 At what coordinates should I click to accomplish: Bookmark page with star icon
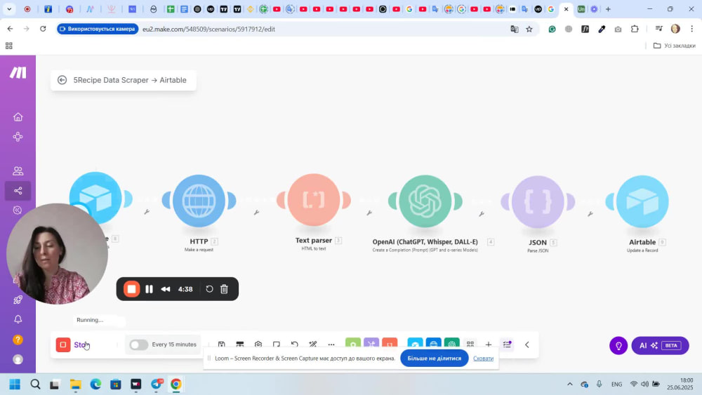click(529, 29)
